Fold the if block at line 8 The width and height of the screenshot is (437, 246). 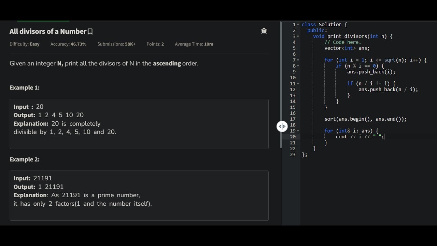click(x=298, y=66)
